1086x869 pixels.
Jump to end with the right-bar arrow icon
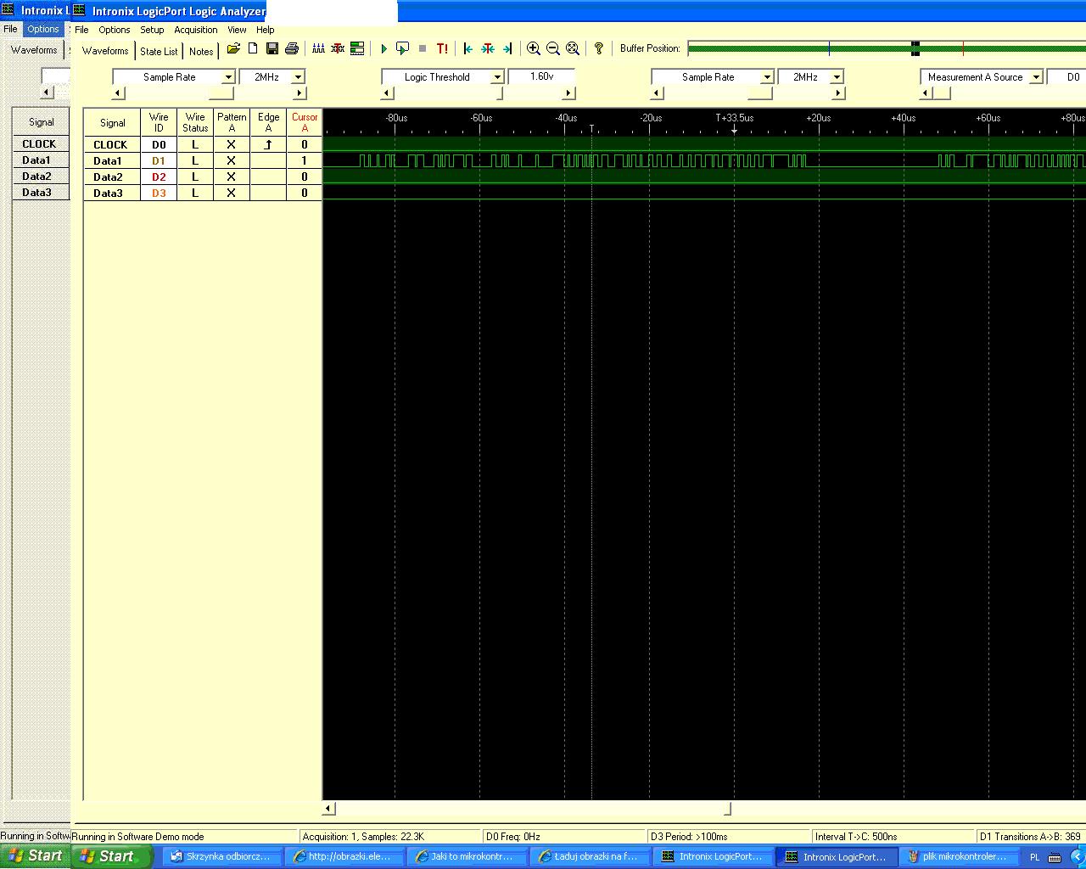point(507,49)
